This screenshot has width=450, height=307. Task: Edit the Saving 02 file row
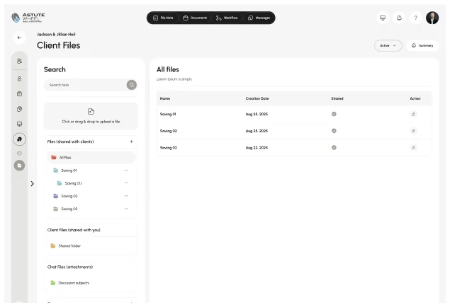point(413,131)
